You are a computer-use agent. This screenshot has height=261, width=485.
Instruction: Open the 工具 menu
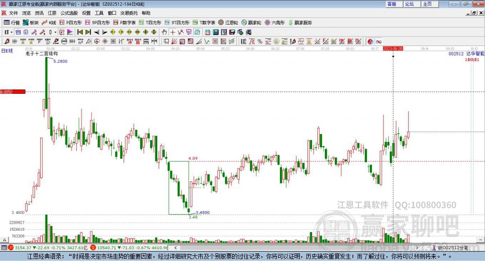point(99,13)
